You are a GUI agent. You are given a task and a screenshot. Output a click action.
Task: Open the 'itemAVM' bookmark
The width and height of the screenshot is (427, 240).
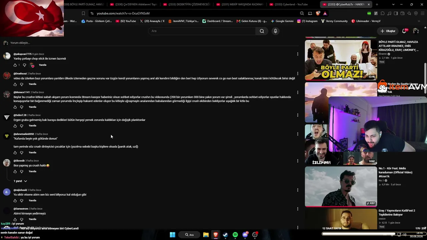pos(183,21)
